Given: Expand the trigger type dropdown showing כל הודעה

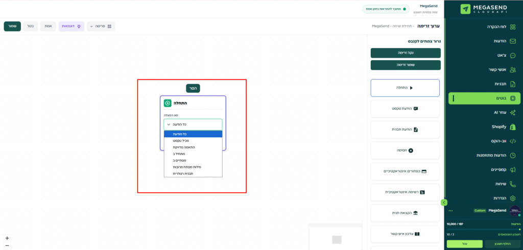Looking at the screenshot, I should click(193, 124).
